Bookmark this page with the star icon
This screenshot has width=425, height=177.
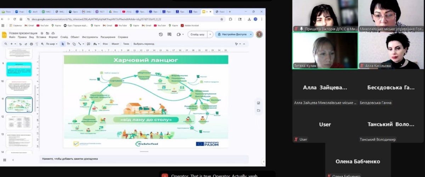click(x=221, y=19)
